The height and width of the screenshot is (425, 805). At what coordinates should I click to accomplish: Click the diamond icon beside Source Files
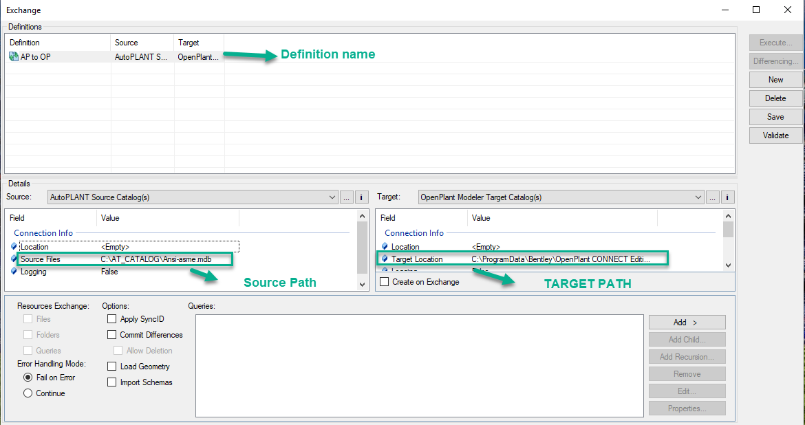(14, 259)
